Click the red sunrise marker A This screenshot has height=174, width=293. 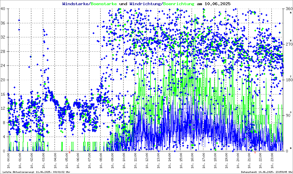[x=69, y=153]
